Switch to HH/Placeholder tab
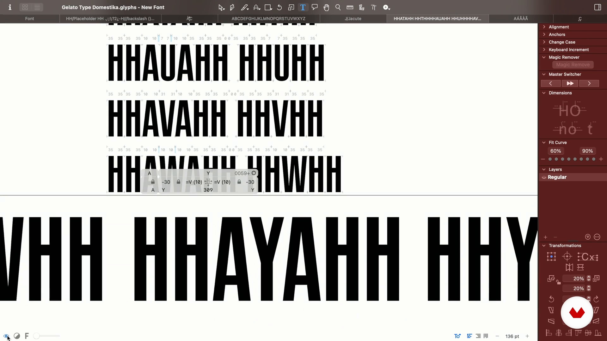 tap(110, 19)
